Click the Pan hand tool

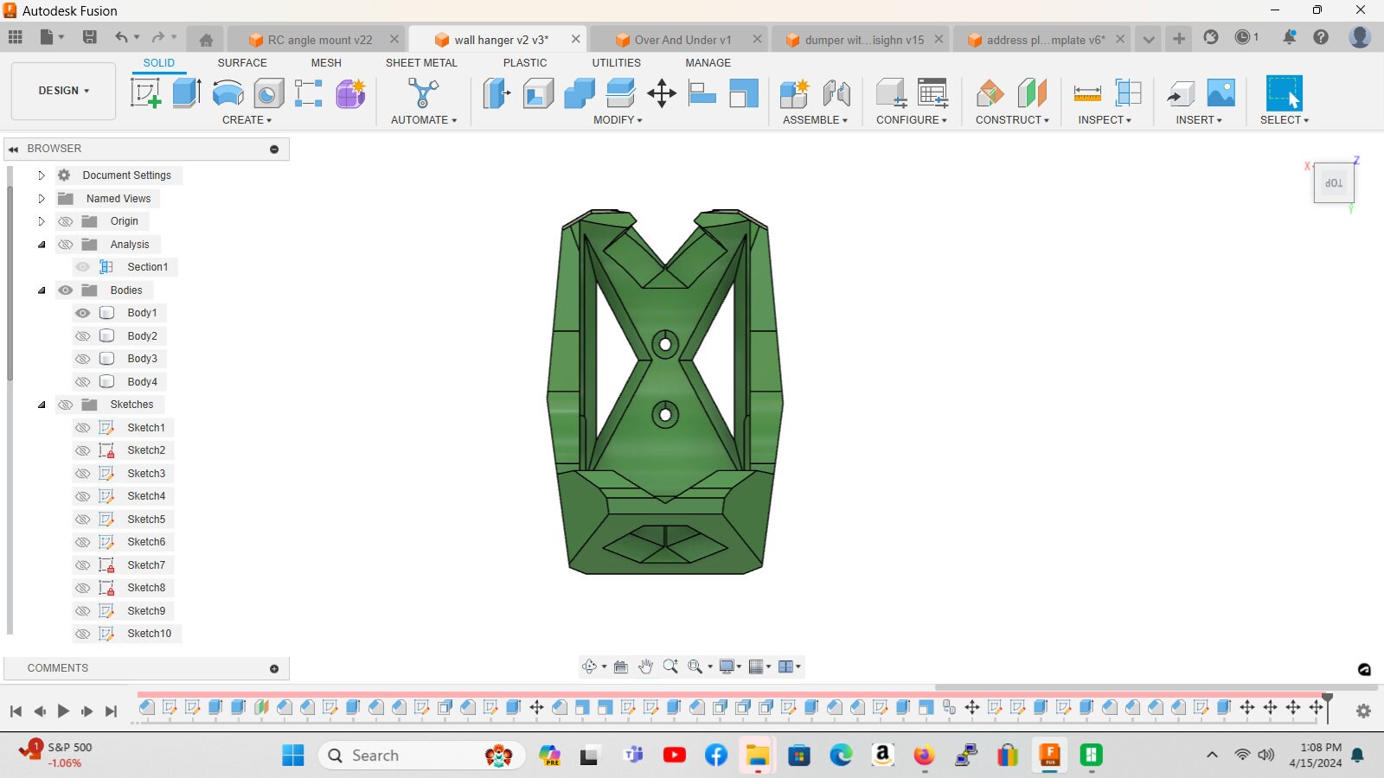click(645, 666)
